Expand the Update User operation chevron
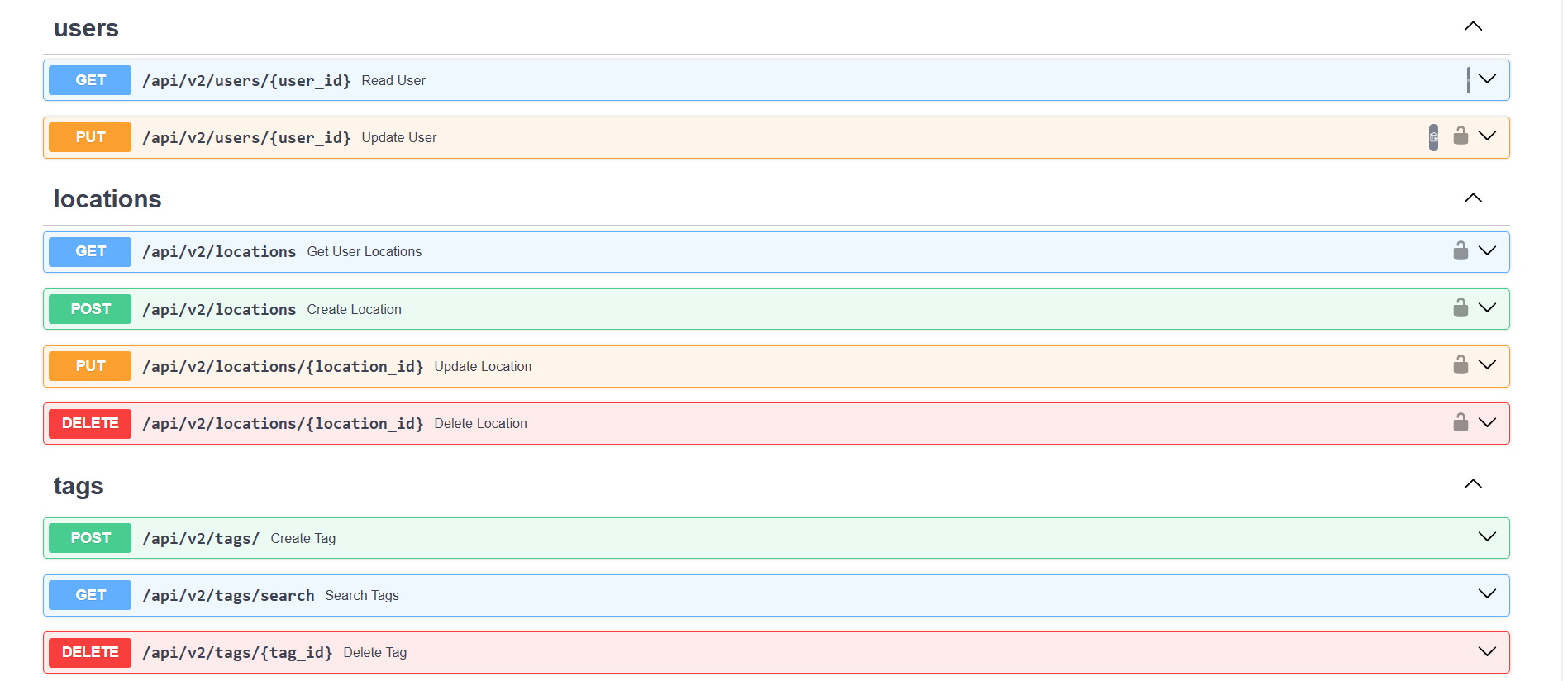The height and width of the screenshot is (681, 1563). tap(1487, 136)
